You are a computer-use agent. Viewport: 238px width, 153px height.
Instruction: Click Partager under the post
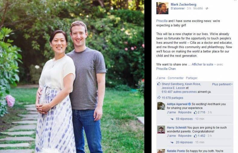(191, 78)
